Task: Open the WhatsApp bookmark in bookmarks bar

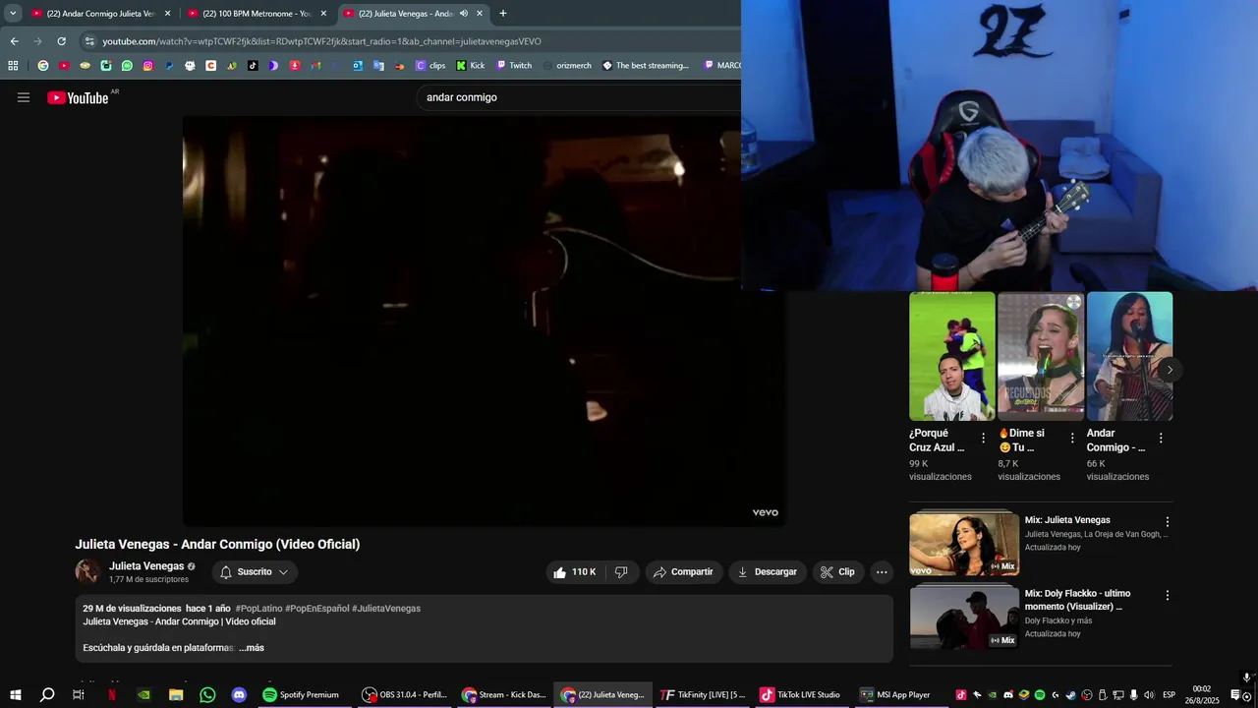Action: [x=127, y=66]
